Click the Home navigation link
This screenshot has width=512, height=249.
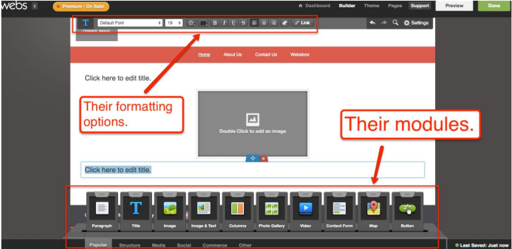click(x=204, y=55)
